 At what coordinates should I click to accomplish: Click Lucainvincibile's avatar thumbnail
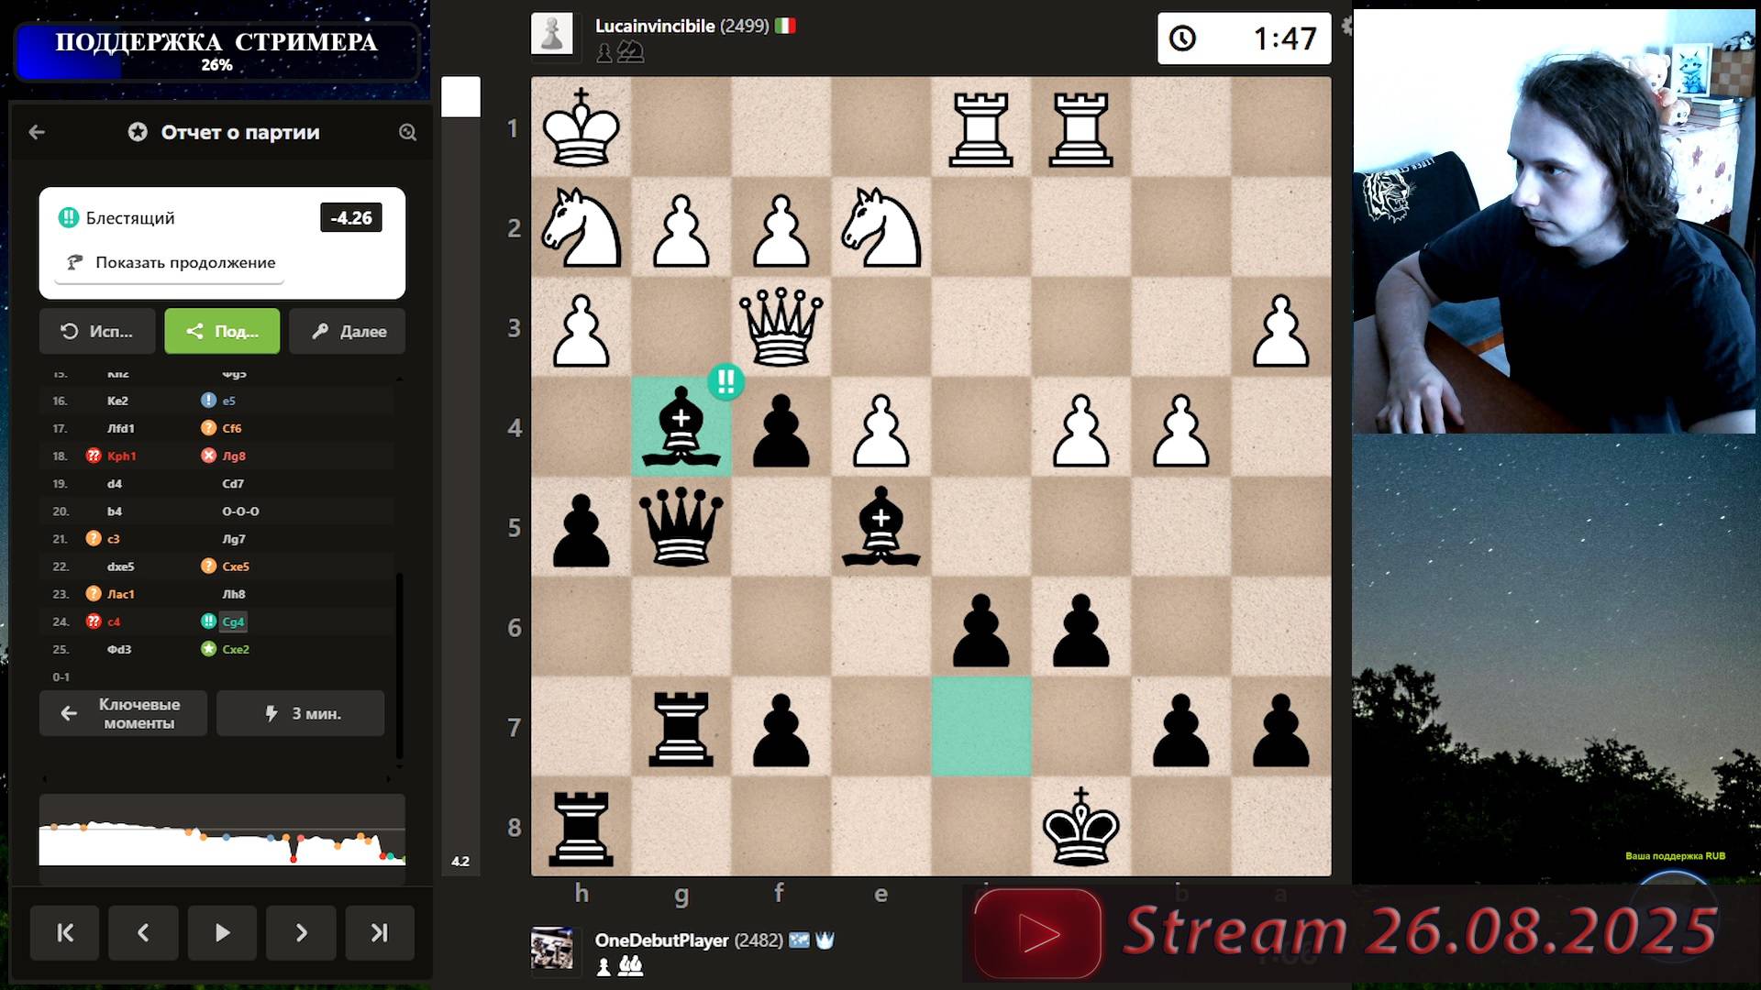[553, 31]
